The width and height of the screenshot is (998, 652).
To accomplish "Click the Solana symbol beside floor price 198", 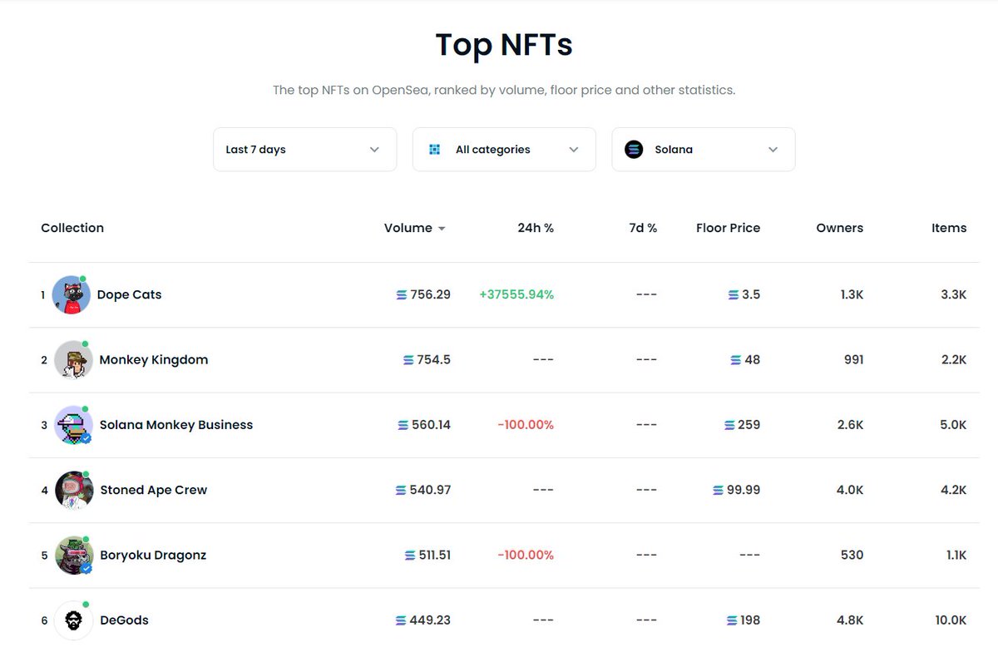I will [x=732, y=620].
